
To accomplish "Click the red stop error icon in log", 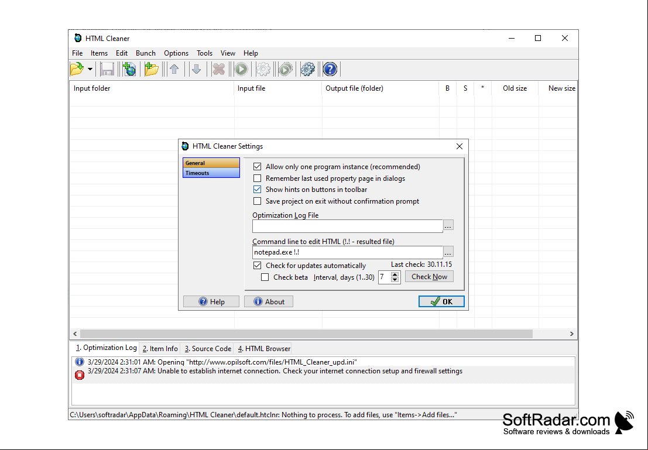I will [x=80, y=375].
